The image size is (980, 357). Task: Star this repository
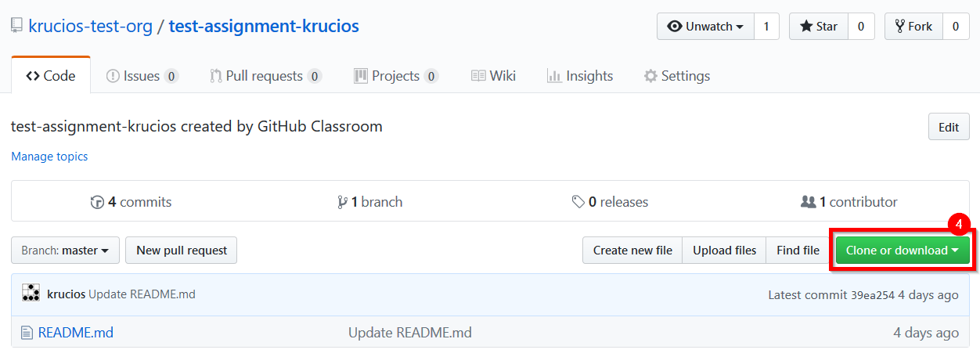(819, 26)
